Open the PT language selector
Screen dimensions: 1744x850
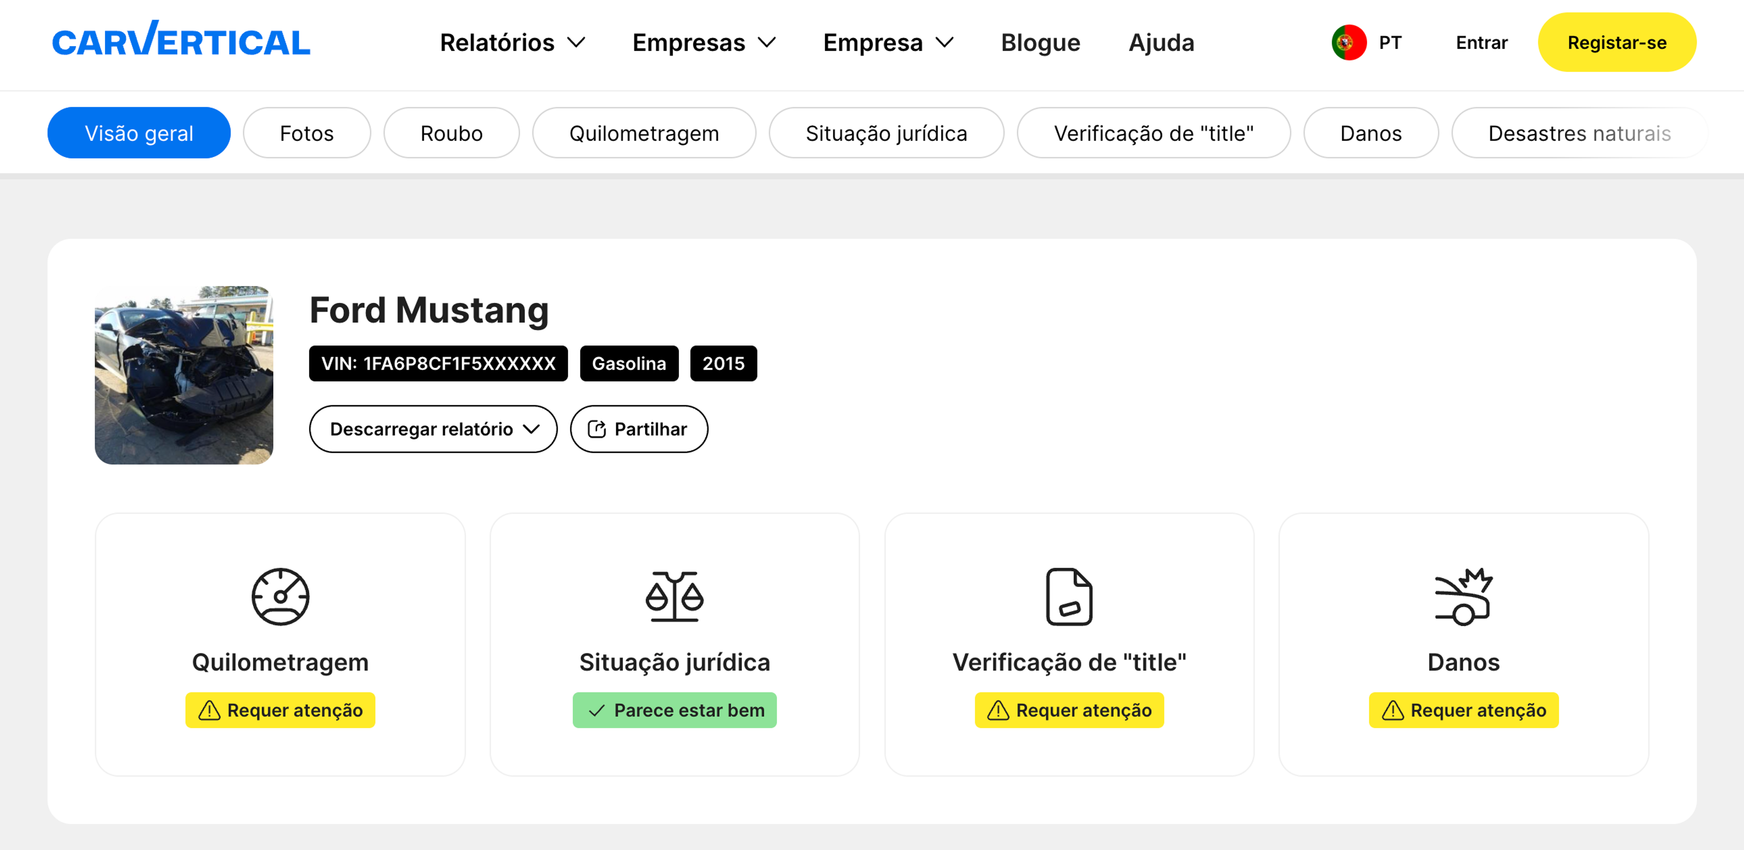click(1366, 43)
